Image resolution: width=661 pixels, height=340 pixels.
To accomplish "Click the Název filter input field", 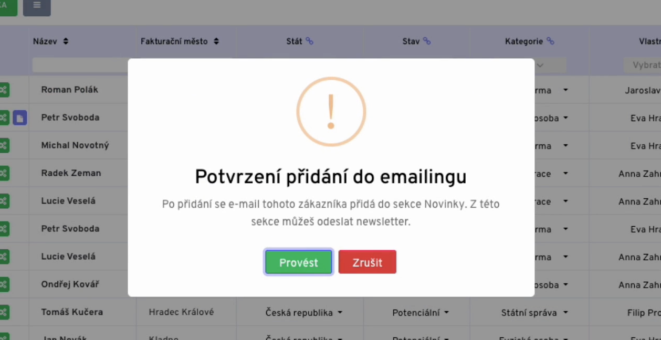I will point(80,65).
